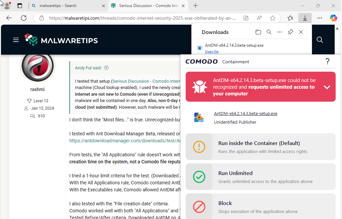Click the AntDM-x64.2.14.3.beta-setup.exe file link in Comodo

coord(246,113)
